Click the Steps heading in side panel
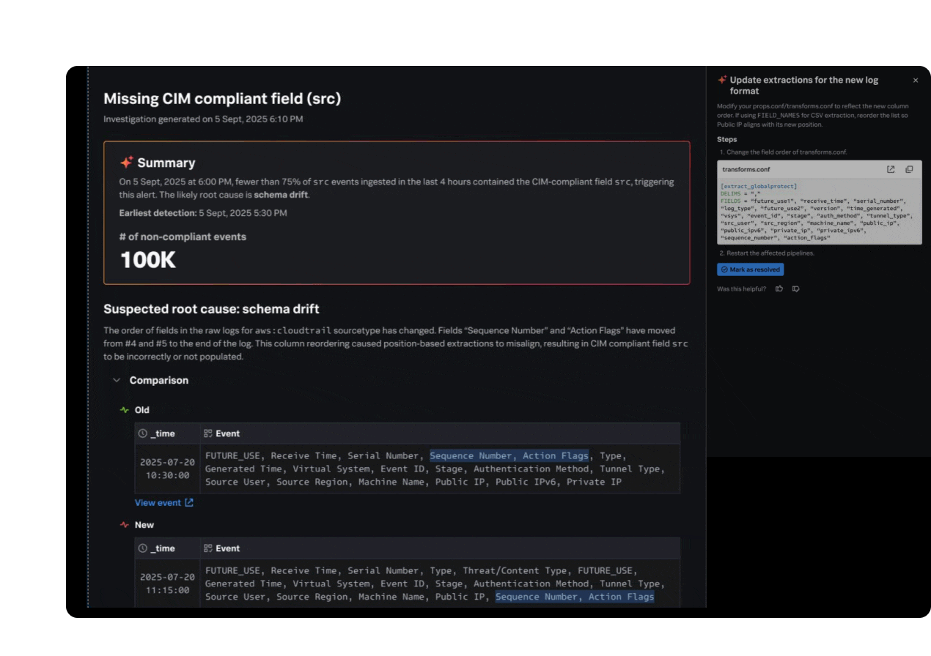Image resolution: width=931 pixels, height=656 pixels. coord(727,139)
